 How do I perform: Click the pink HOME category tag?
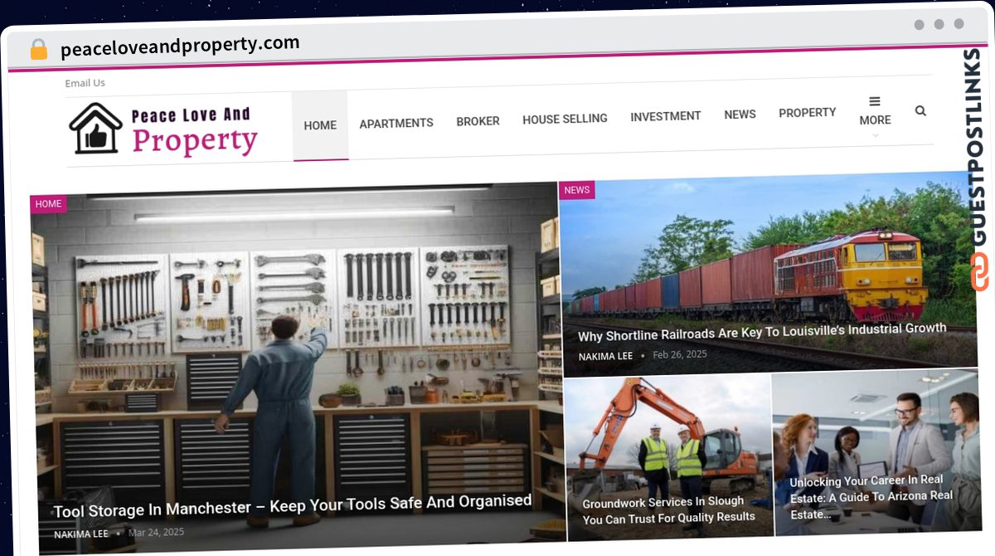click(48, 204)
